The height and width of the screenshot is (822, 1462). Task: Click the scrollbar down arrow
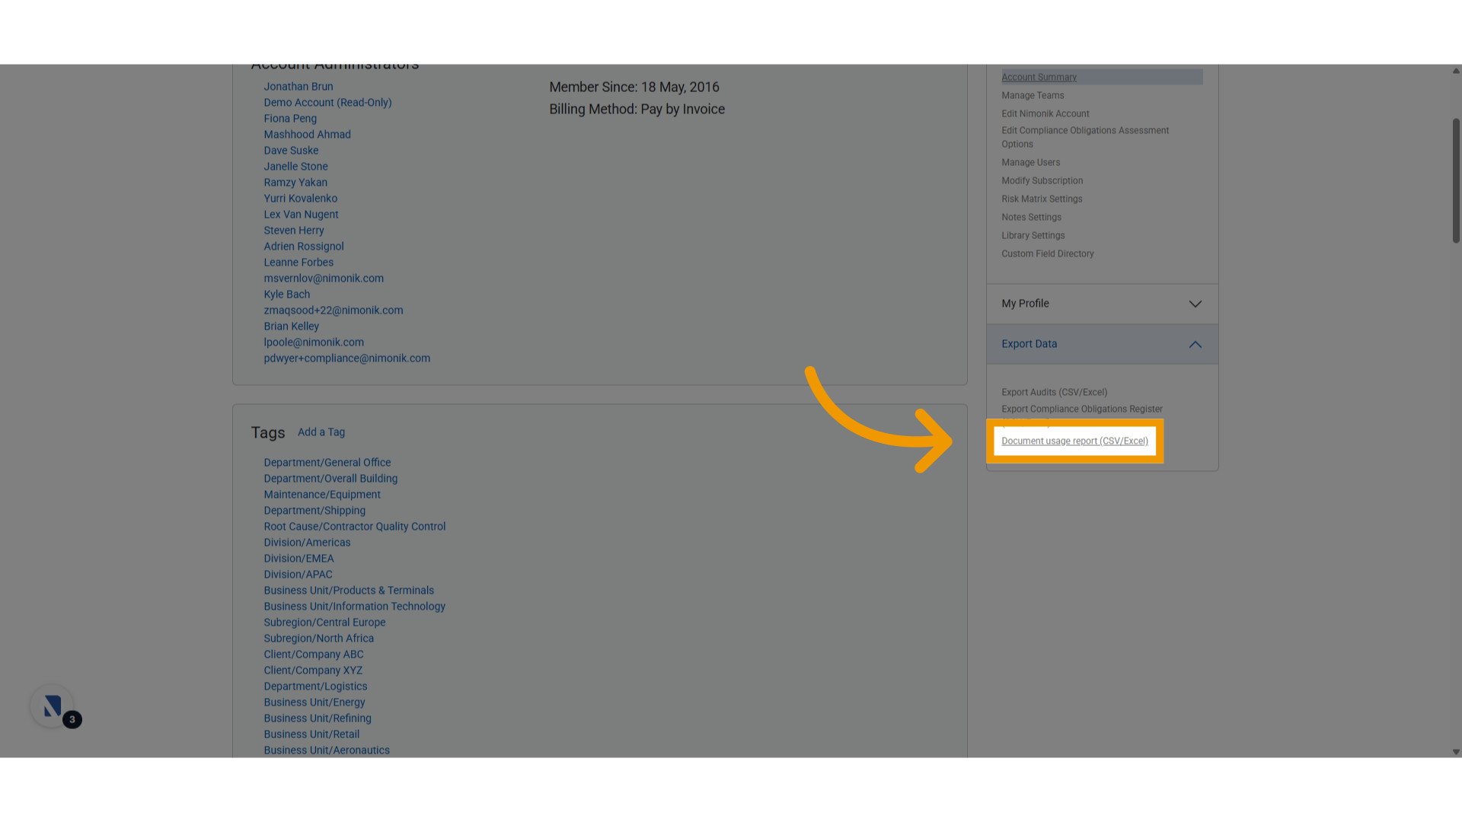point(1456,752)
